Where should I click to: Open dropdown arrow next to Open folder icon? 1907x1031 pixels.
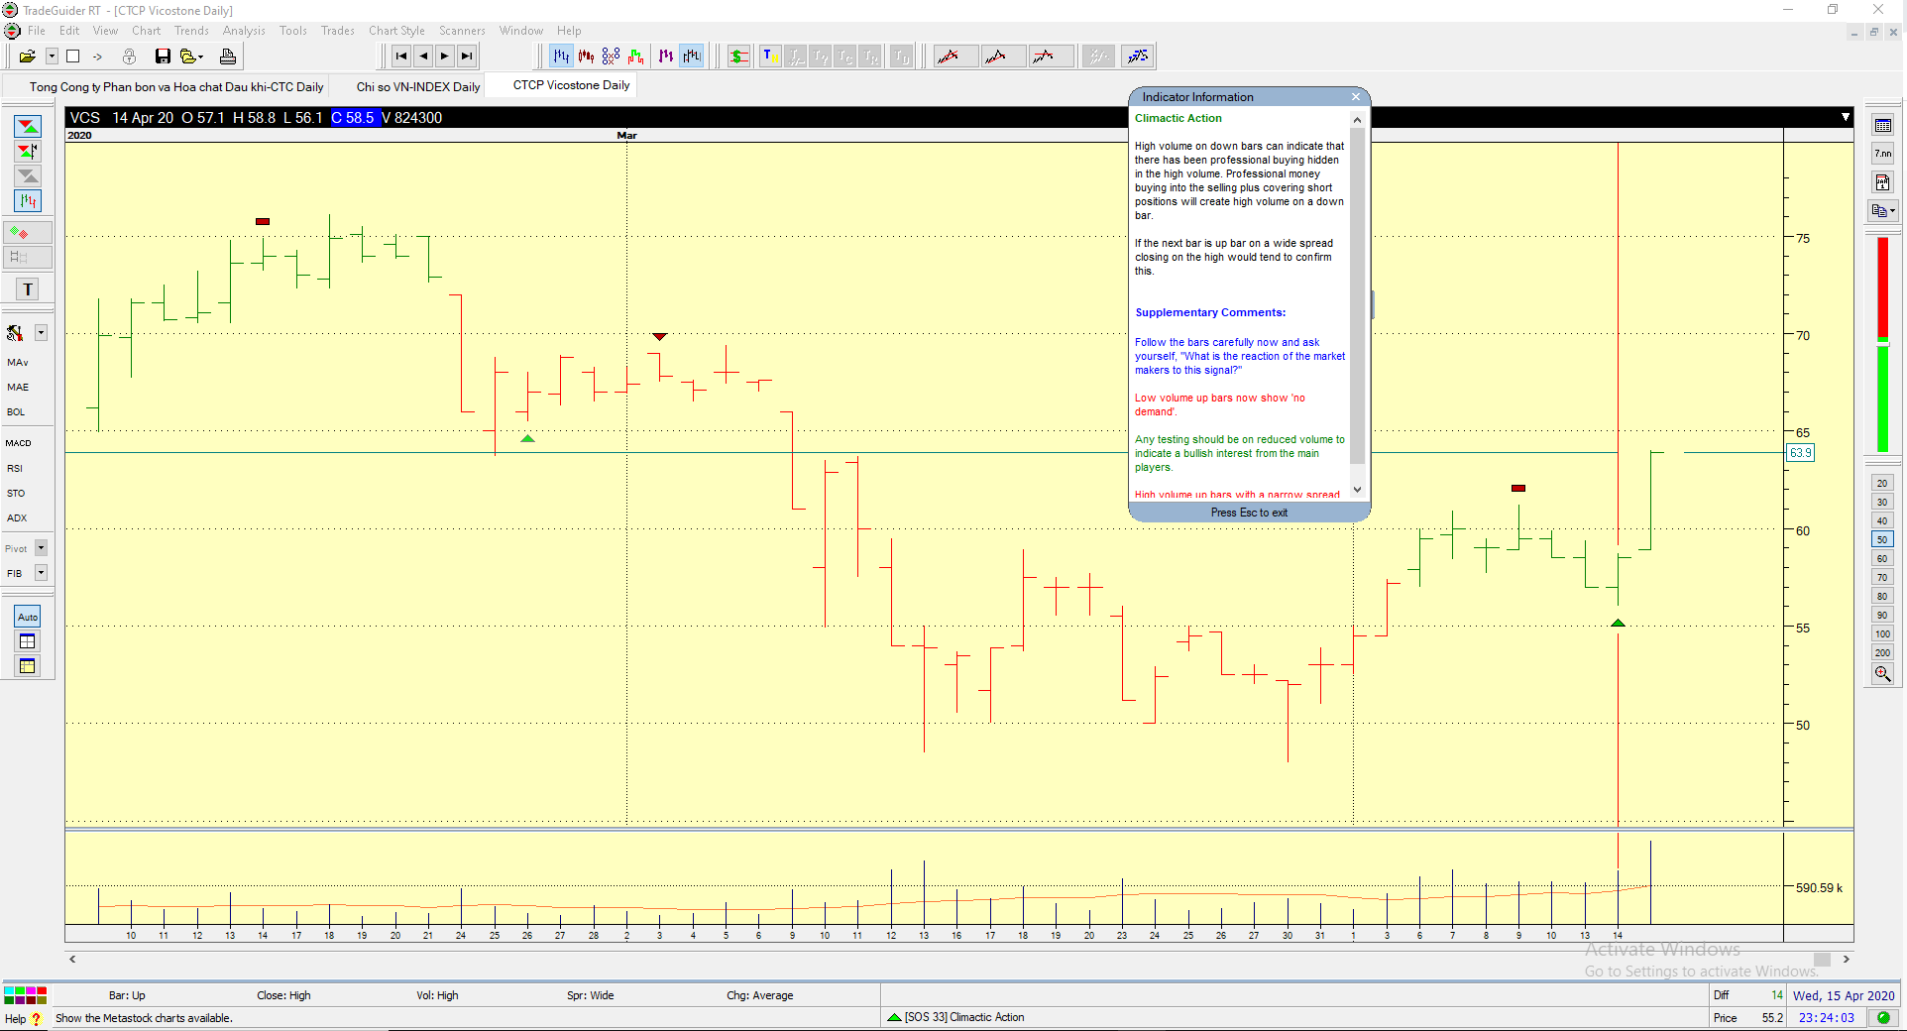pyautogui.click(x=52, y=57)
